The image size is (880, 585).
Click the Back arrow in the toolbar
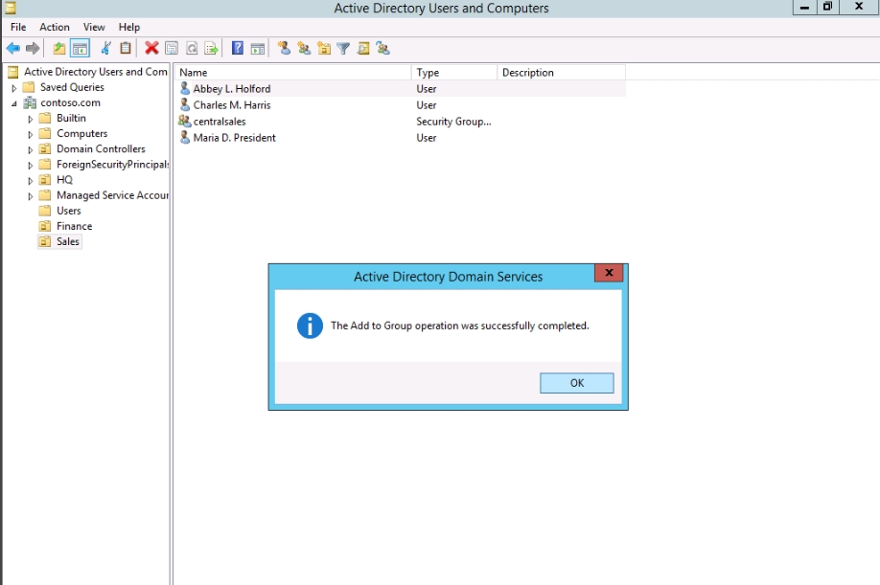12,49
